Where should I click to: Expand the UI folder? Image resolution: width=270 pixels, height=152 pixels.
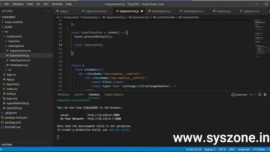9,70
